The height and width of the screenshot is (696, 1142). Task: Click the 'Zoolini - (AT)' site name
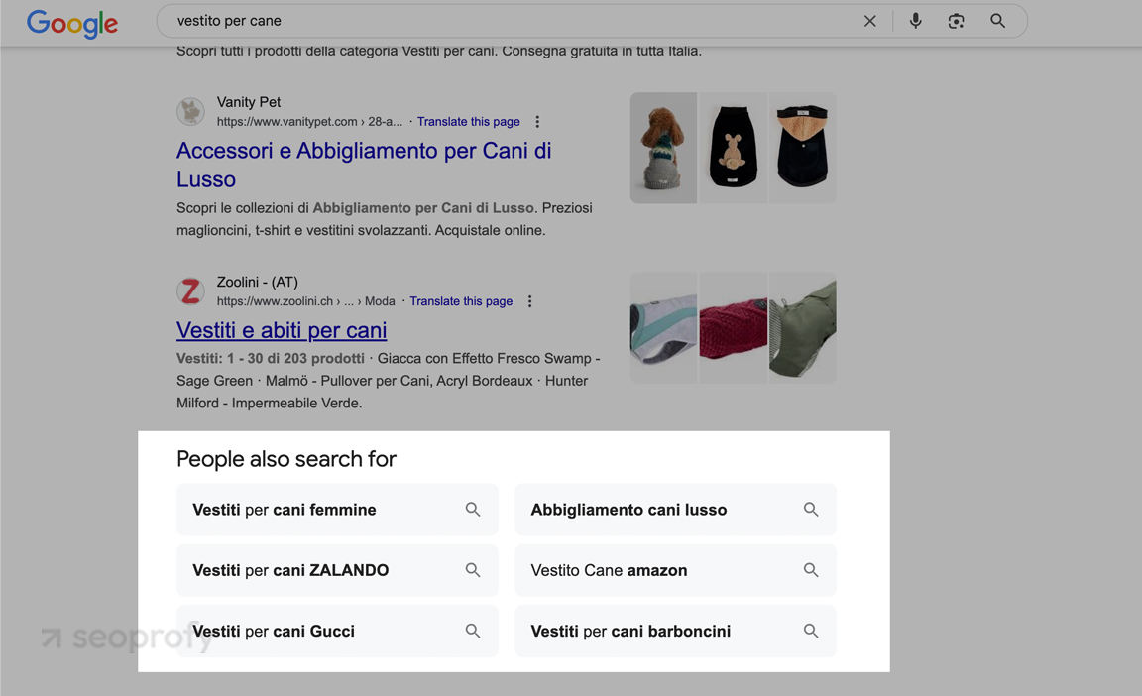tap(257, 282)
